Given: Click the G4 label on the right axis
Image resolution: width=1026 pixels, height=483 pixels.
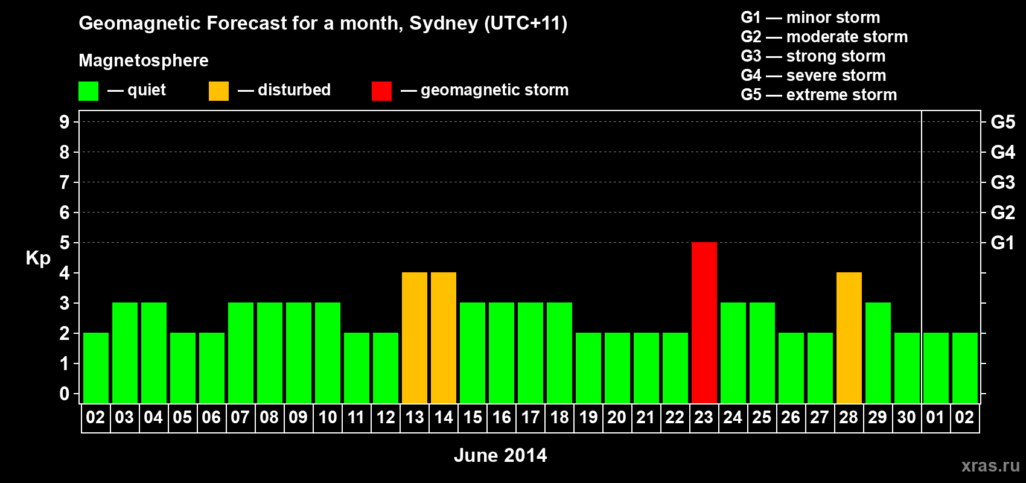Looking at the screenshot, I should tap(1002, 152).
